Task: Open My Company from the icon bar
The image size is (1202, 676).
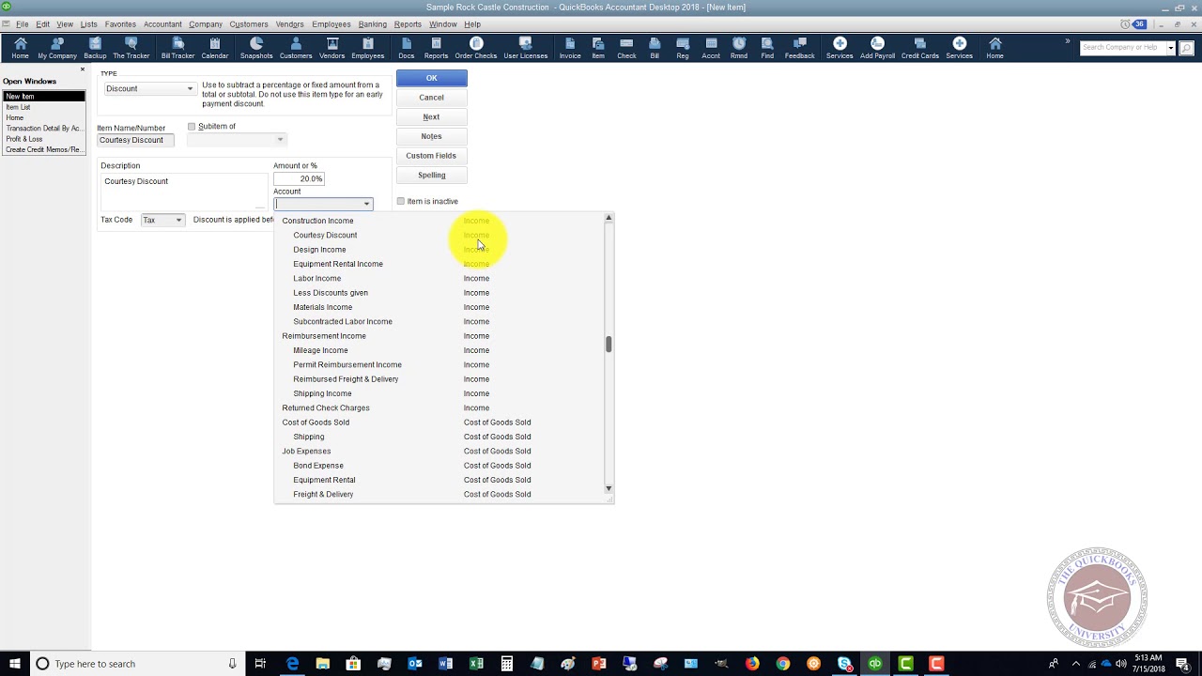Action: coord(57,48)
